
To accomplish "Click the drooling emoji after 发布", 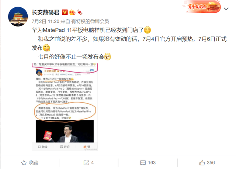I will (46, 48).
